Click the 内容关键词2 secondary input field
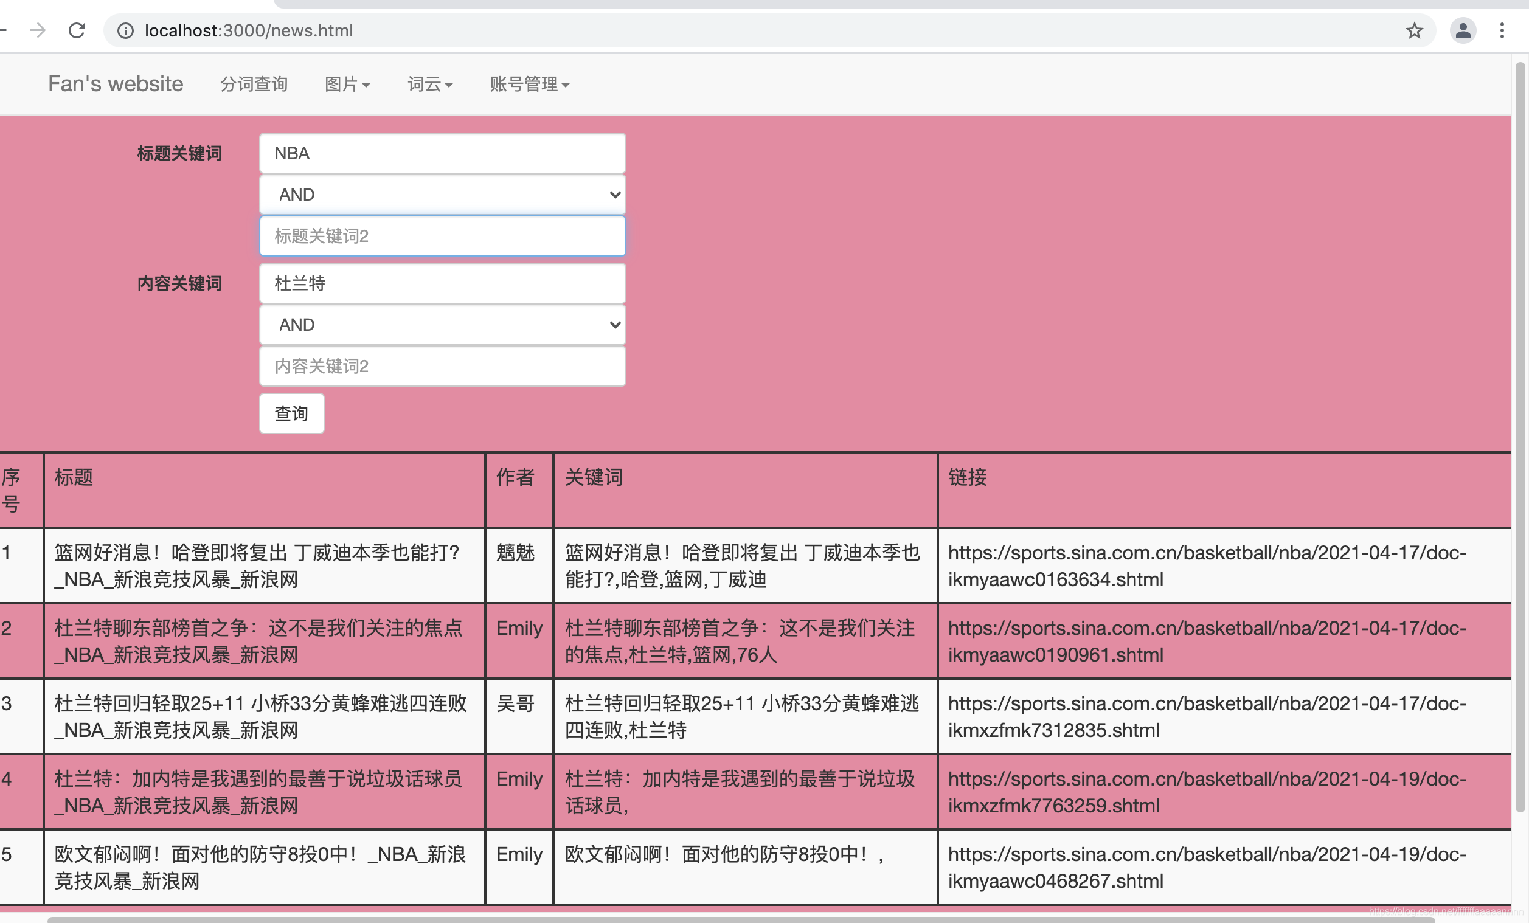Viewport: 1529px width, 923px height. [x=442, y=366]
